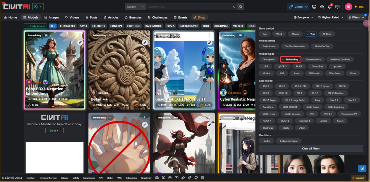Expand the Create dropdown arrow
370x182 pixels.
click(306, 6)
